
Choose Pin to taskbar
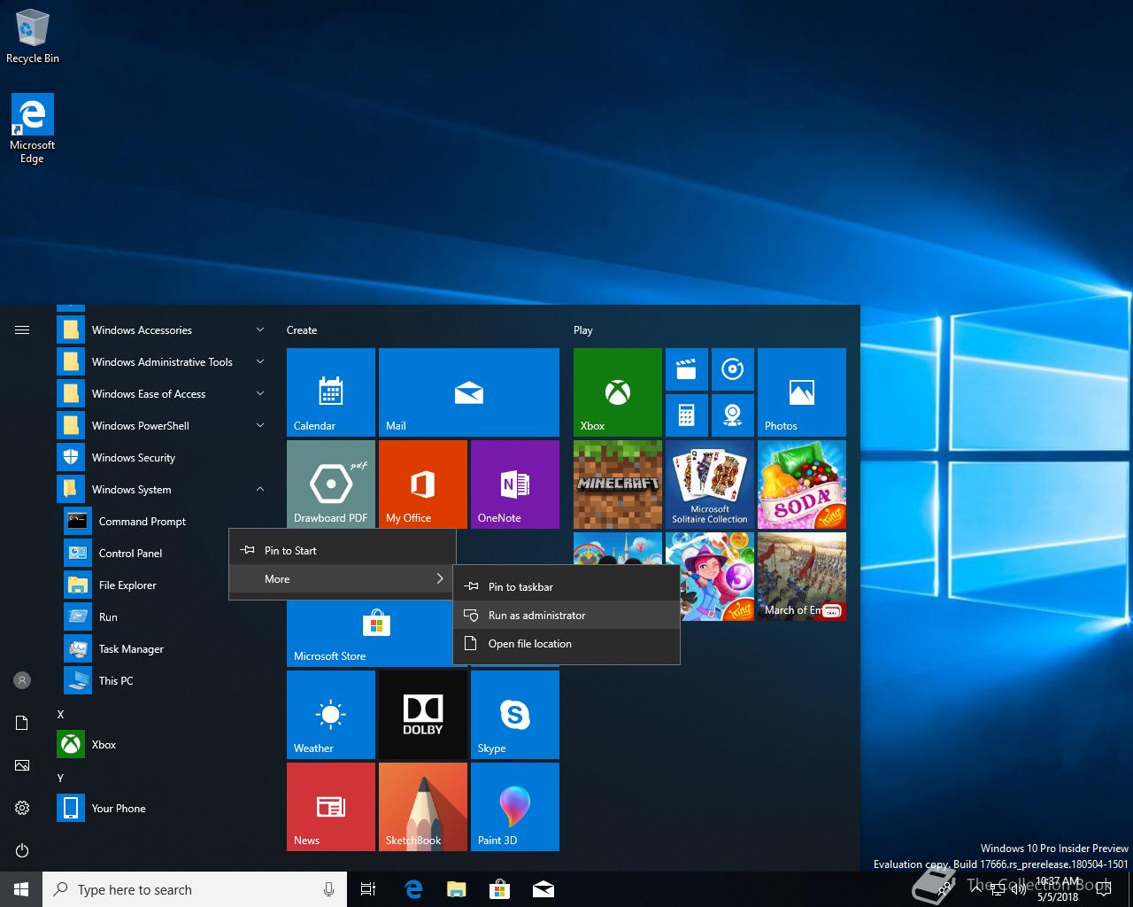(566, 587)
